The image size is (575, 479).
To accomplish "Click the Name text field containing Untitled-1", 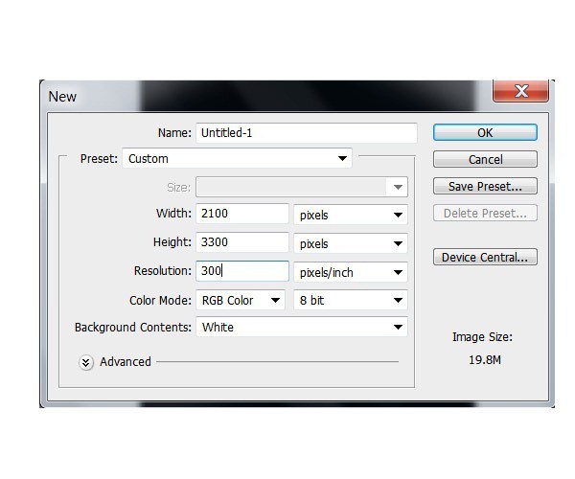I will 306,133.
